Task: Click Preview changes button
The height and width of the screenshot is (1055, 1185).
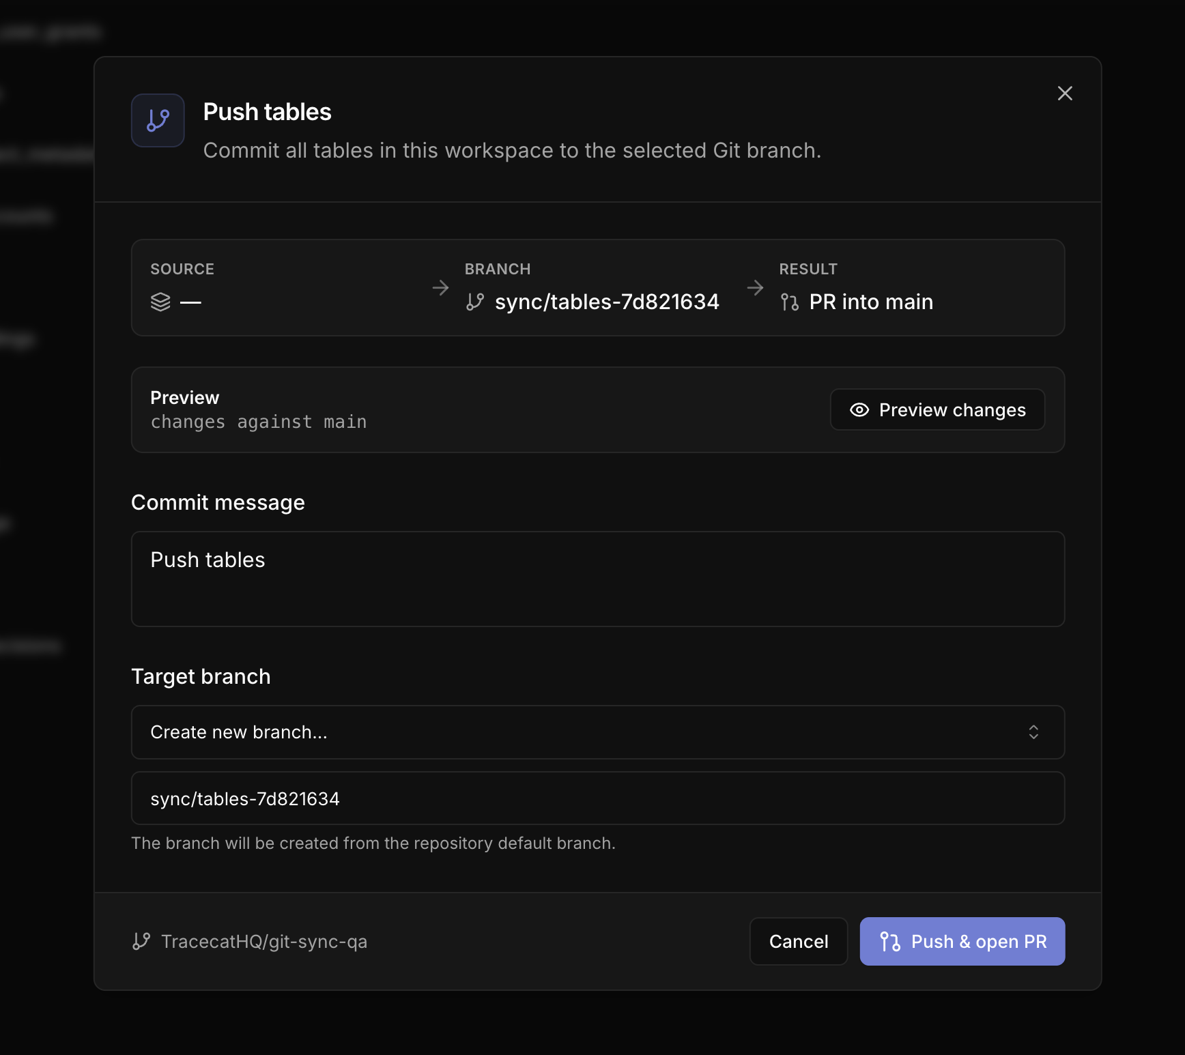Action: 937,409
